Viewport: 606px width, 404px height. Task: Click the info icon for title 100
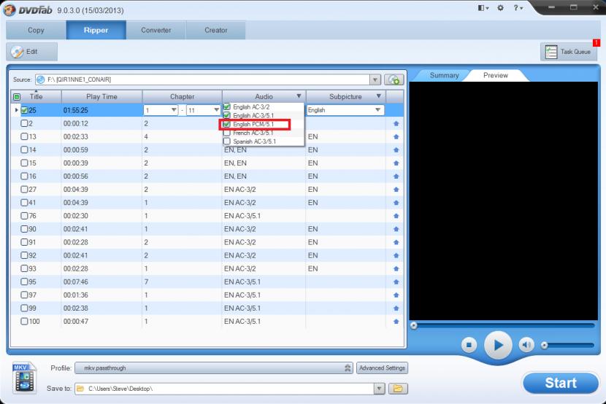(396, 322)
